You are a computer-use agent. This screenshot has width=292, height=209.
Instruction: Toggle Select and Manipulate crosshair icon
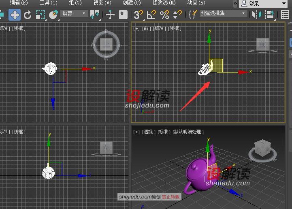[x=110, y=15]
